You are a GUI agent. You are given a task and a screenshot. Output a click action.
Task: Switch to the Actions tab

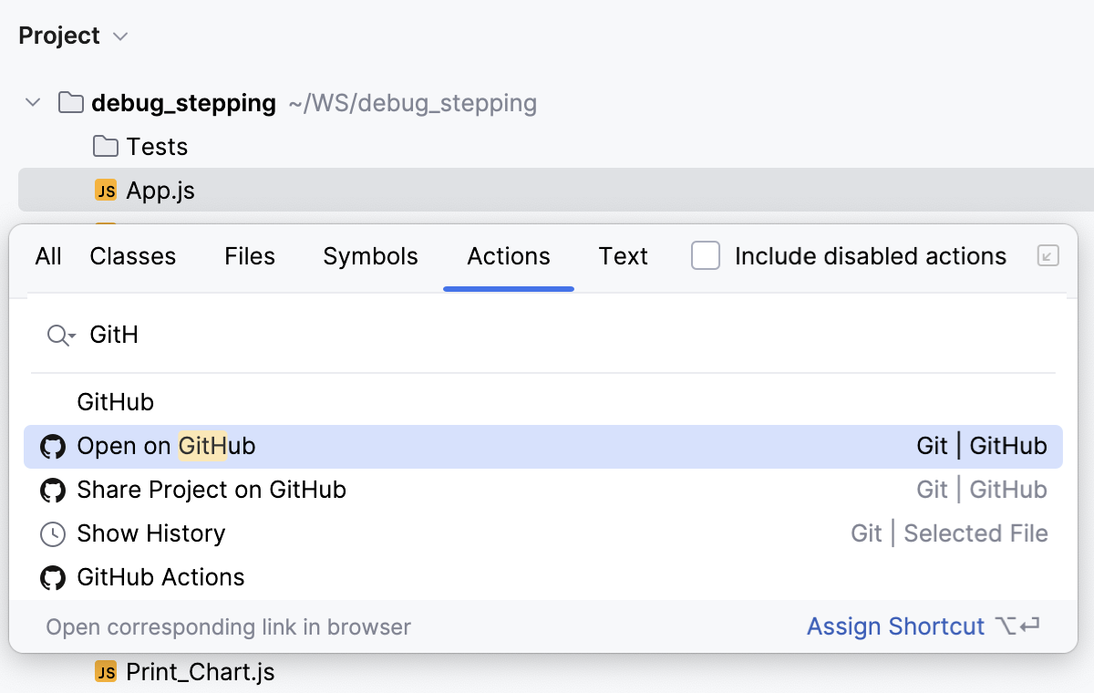coord(508,256)
